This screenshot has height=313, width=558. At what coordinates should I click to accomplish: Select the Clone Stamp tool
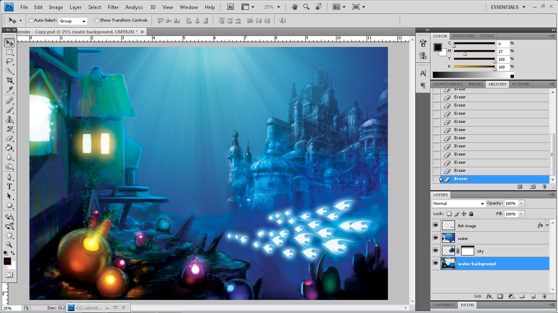(9, 120)
